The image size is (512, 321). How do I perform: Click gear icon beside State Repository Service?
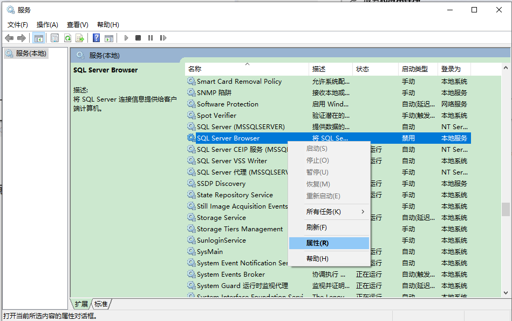click(x=192, y=195)
